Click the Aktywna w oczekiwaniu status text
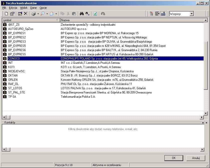Viewport: 210px width, 168px height. click(107, 165)
